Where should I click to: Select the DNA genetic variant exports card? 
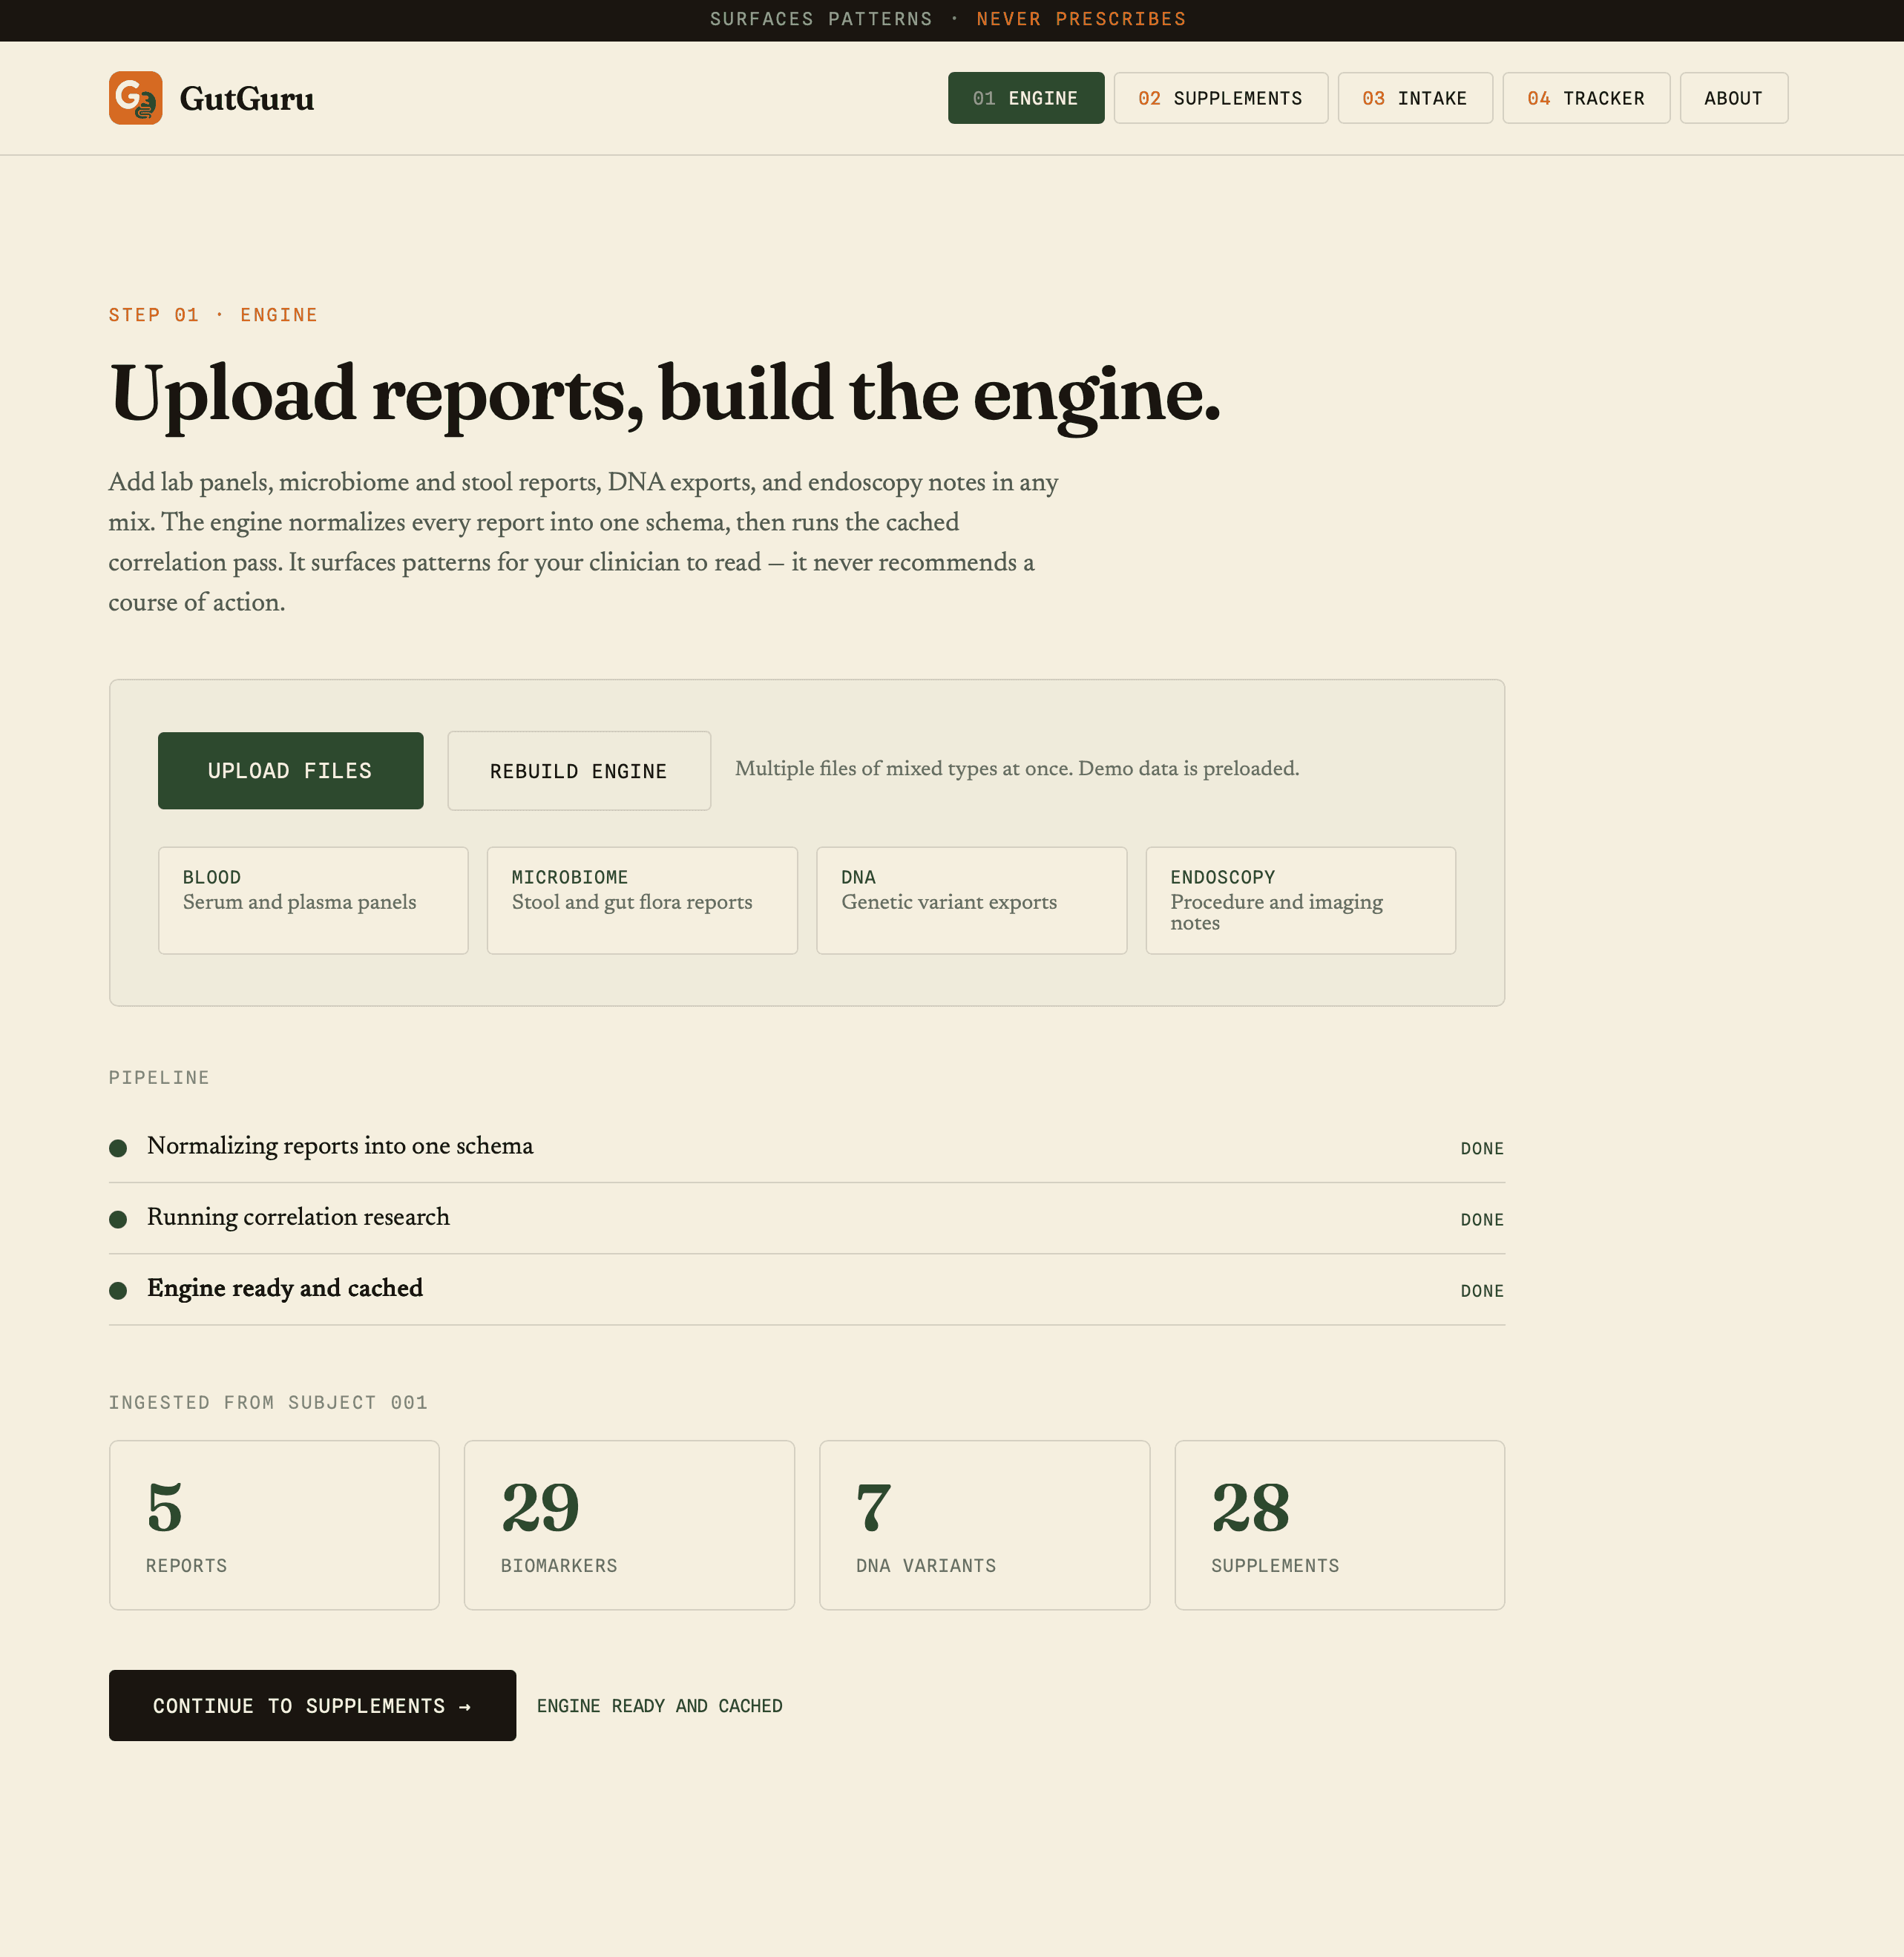click(x=972, y=900)
